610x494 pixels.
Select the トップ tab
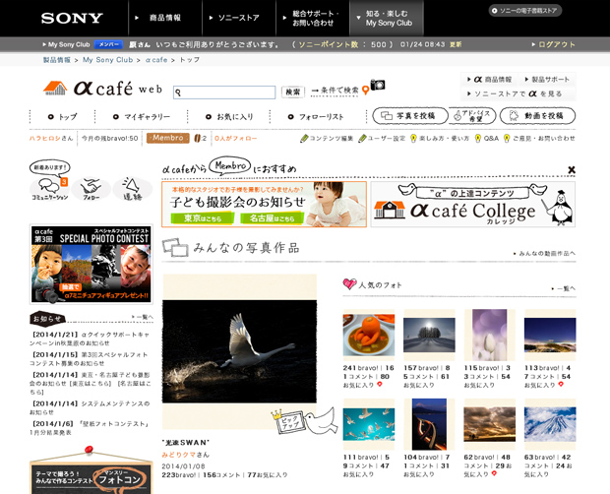[63, 117]
